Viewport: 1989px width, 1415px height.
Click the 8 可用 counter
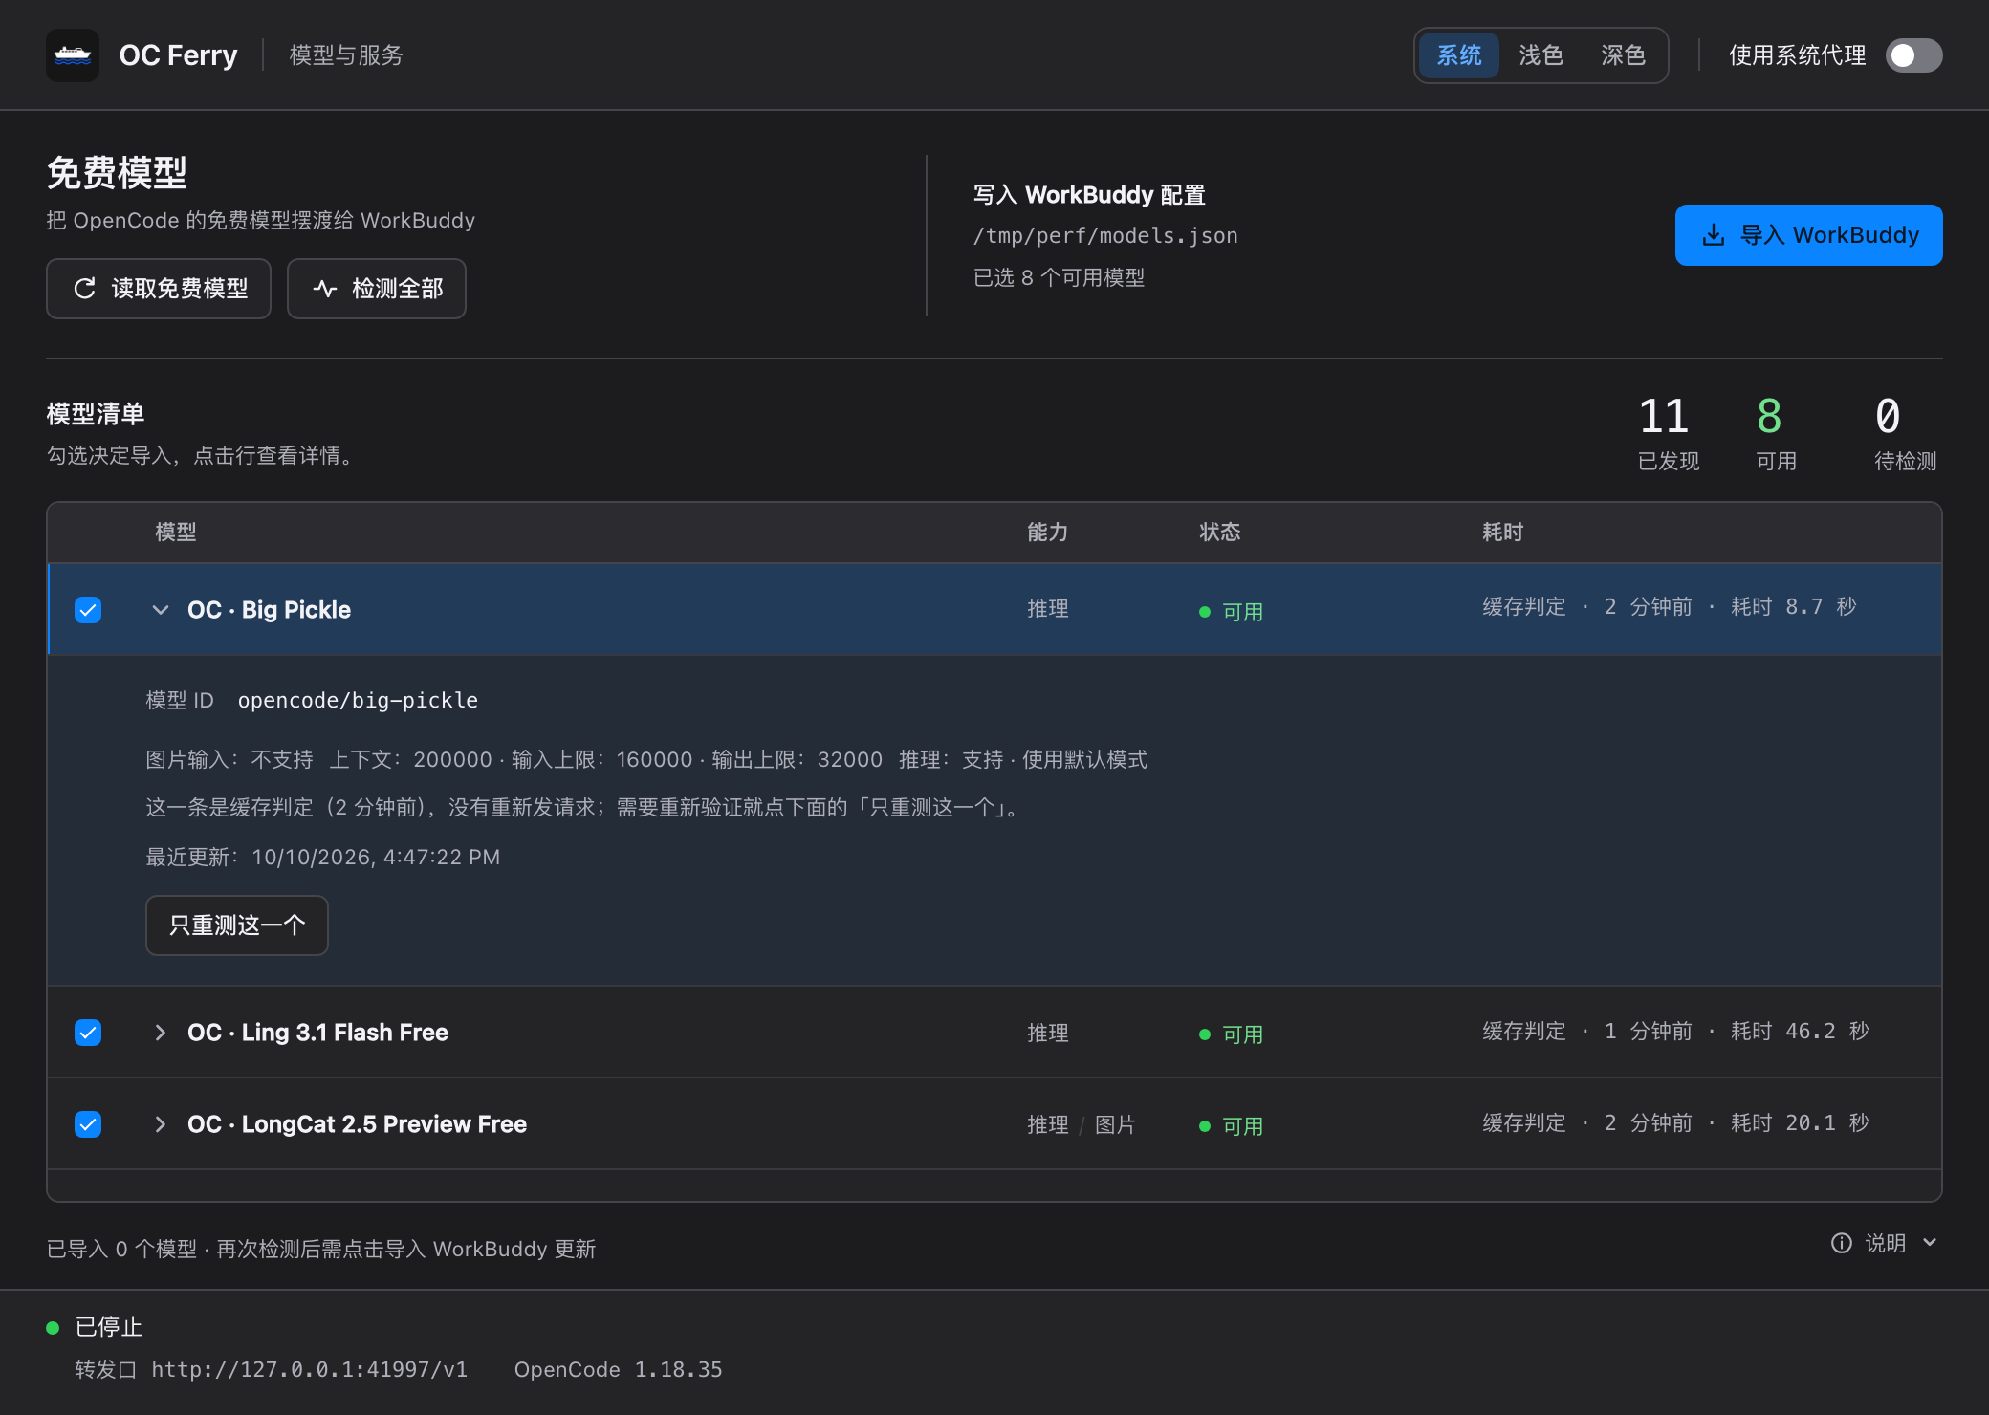[1776, 433]
